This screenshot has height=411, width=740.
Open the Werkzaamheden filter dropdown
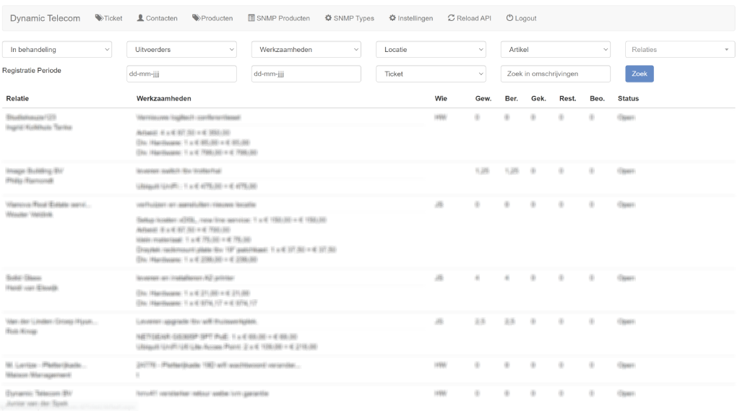click(x=306, y=50)
